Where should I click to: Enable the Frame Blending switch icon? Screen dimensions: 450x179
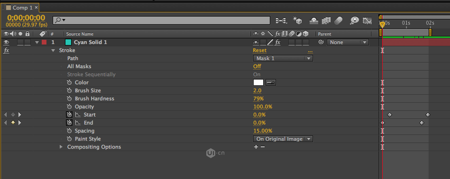point(326,20)
